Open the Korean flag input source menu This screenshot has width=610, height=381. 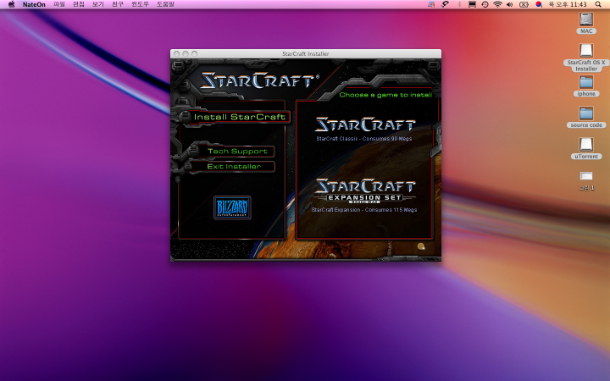click(539, 4)
